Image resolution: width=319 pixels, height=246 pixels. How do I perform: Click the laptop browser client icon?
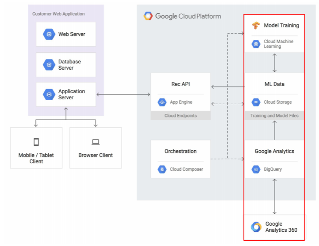click(96, 142)
